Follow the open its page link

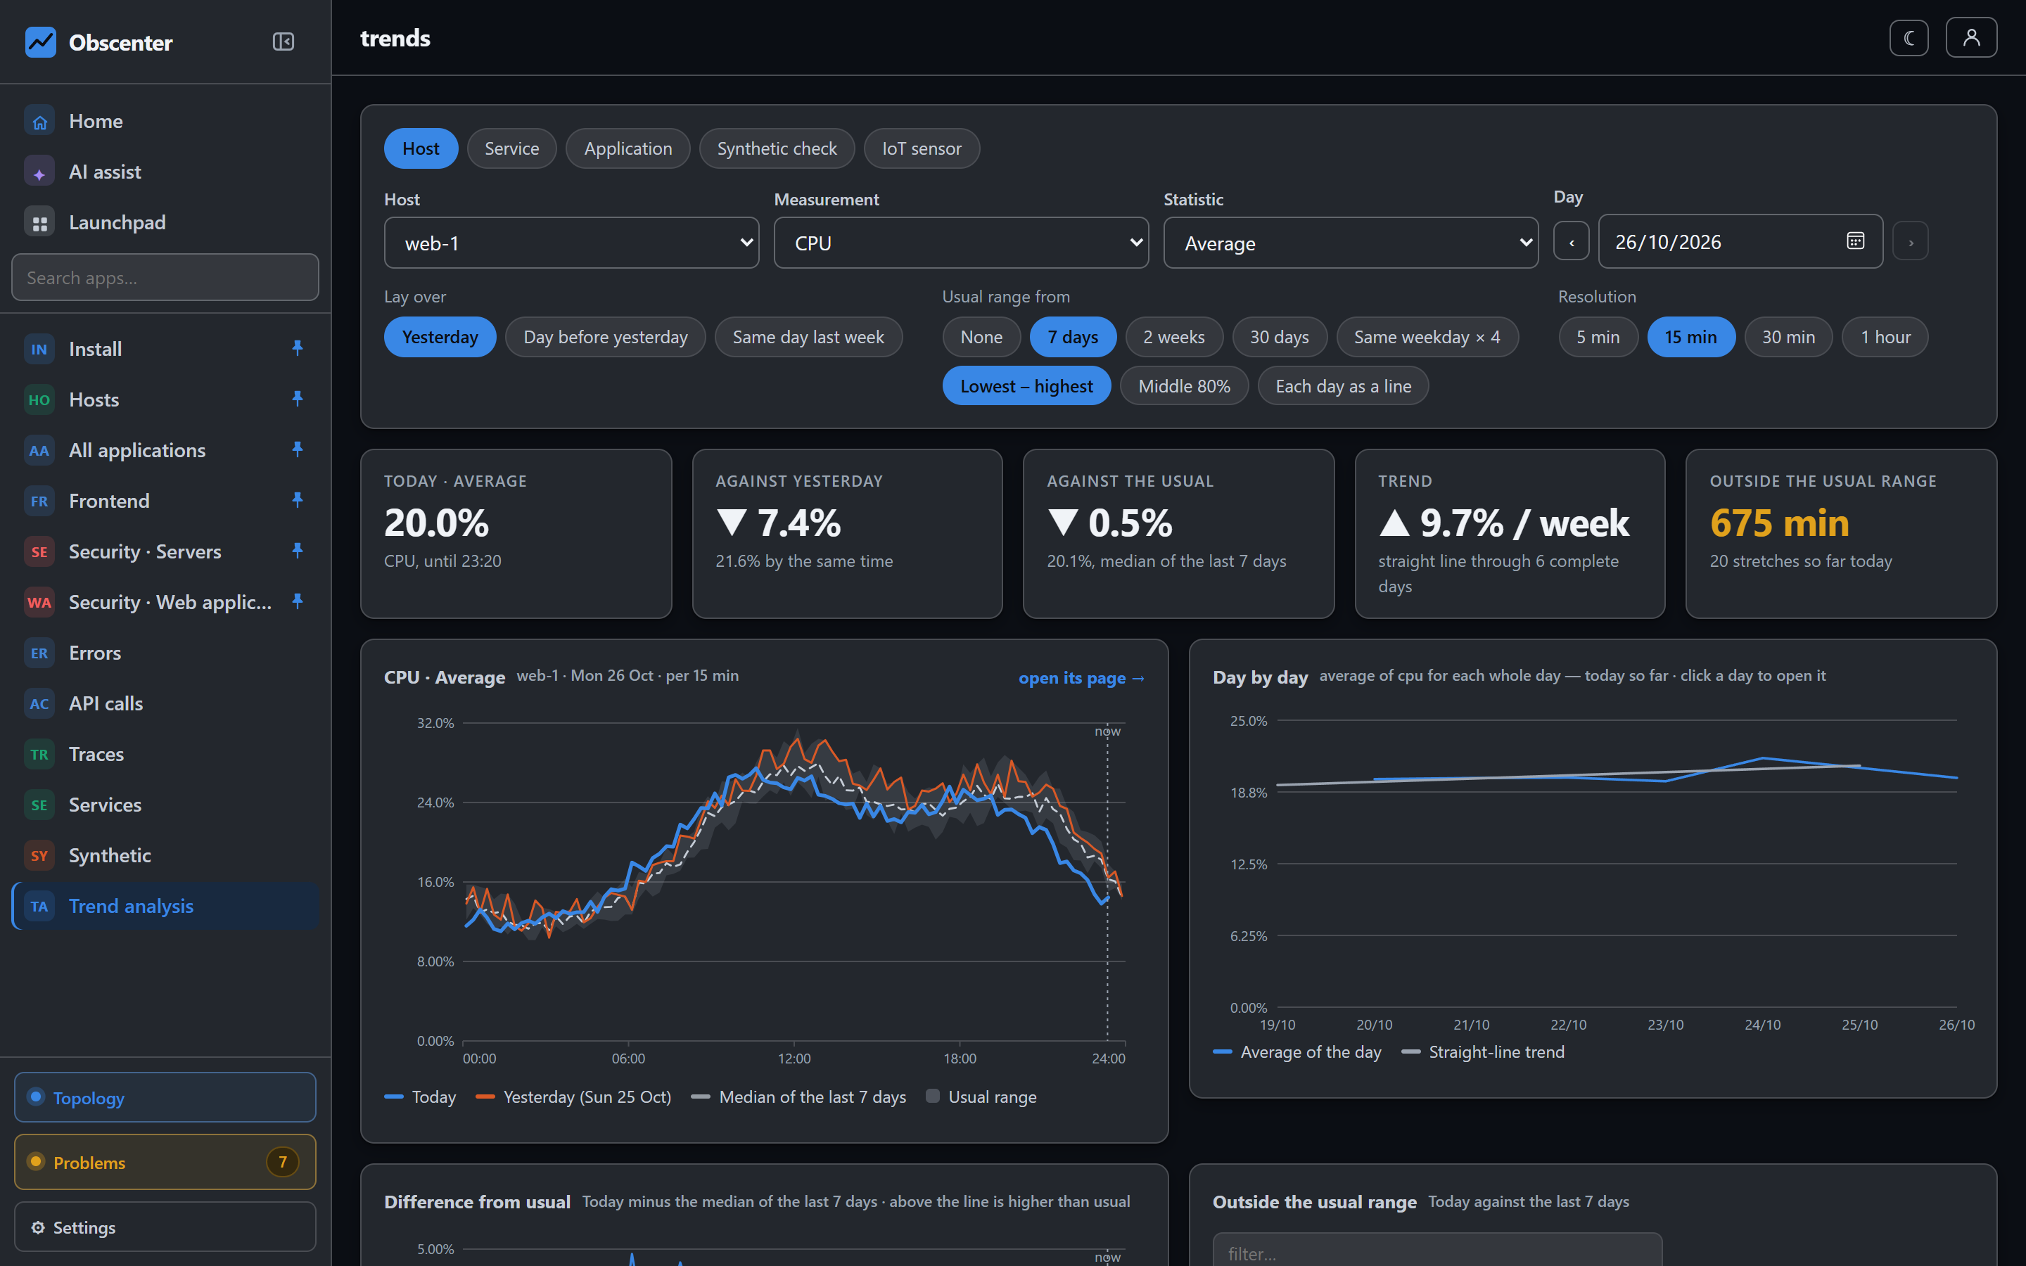[x=1081, y=677]
